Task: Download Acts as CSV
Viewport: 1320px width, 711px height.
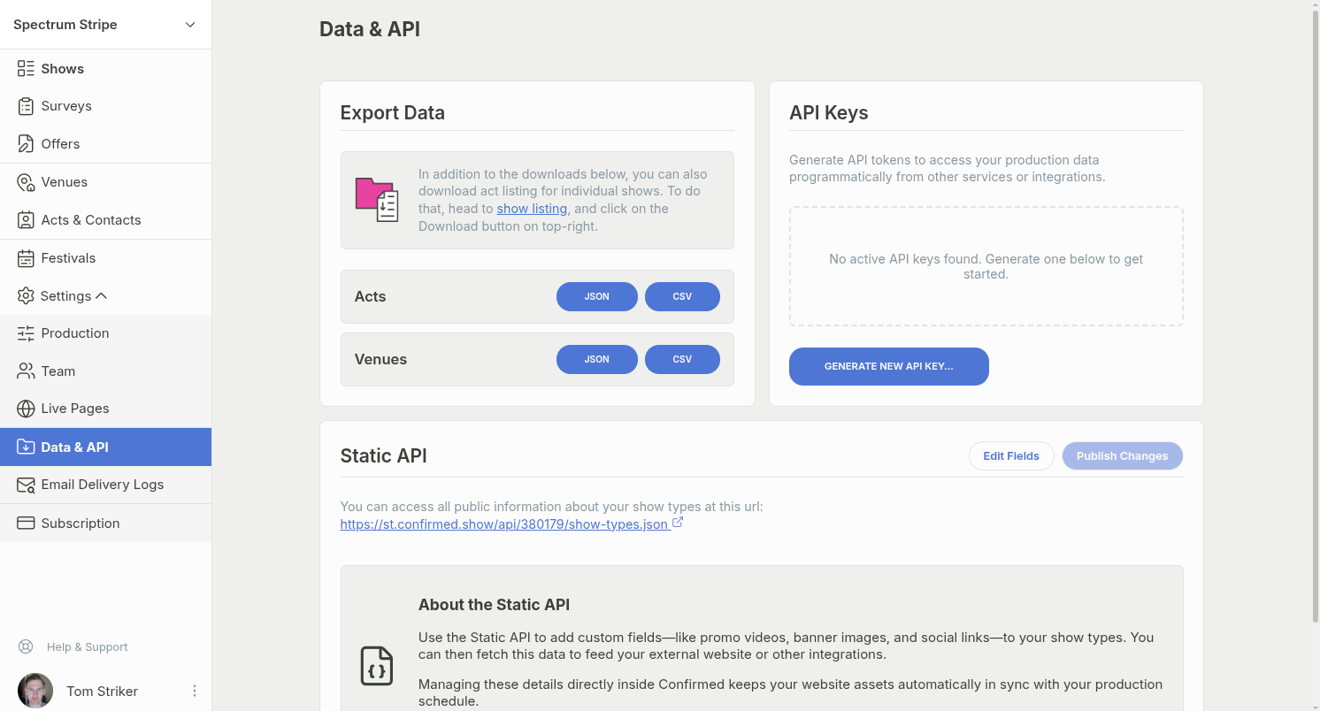Action: (x=682, y=297)
